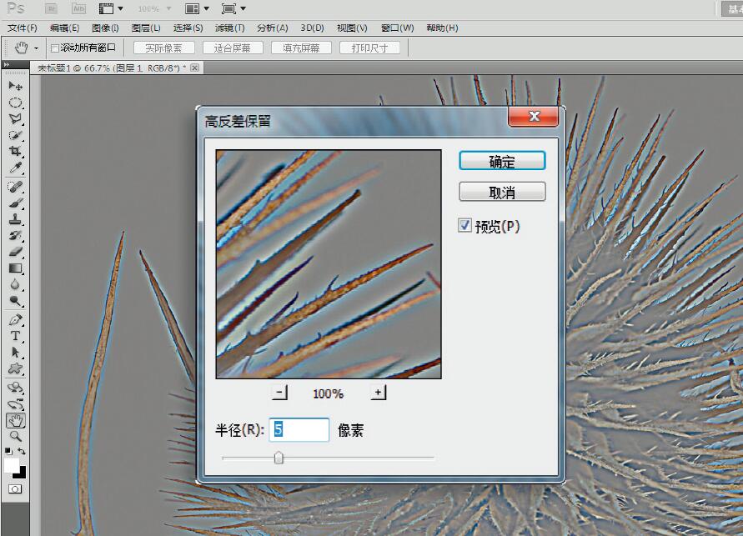Choose the Clone Stamp tool
This screenshot has height=536, width=743.
[15, 220]
